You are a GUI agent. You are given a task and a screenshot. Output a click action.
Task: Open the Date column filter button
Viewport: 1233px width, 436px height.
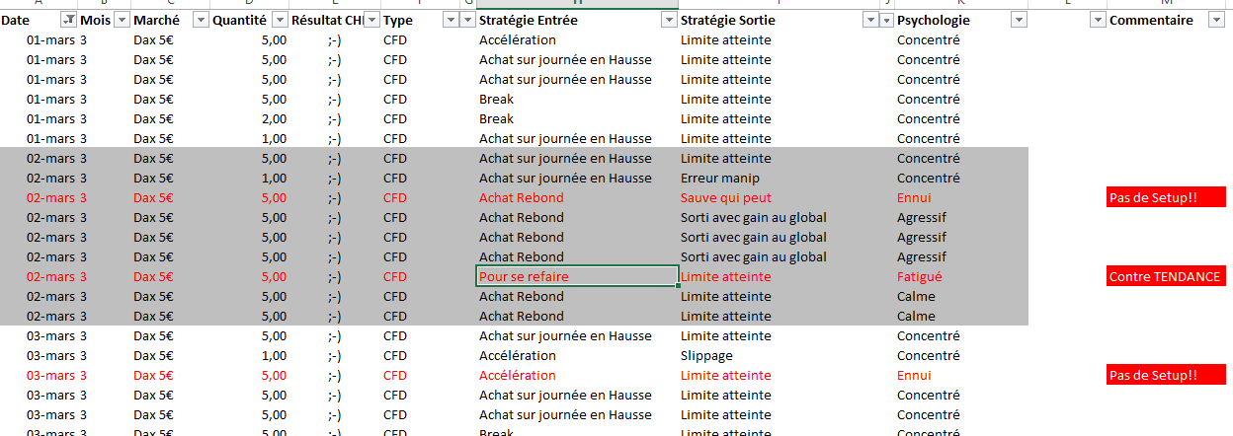coord(68,21)
